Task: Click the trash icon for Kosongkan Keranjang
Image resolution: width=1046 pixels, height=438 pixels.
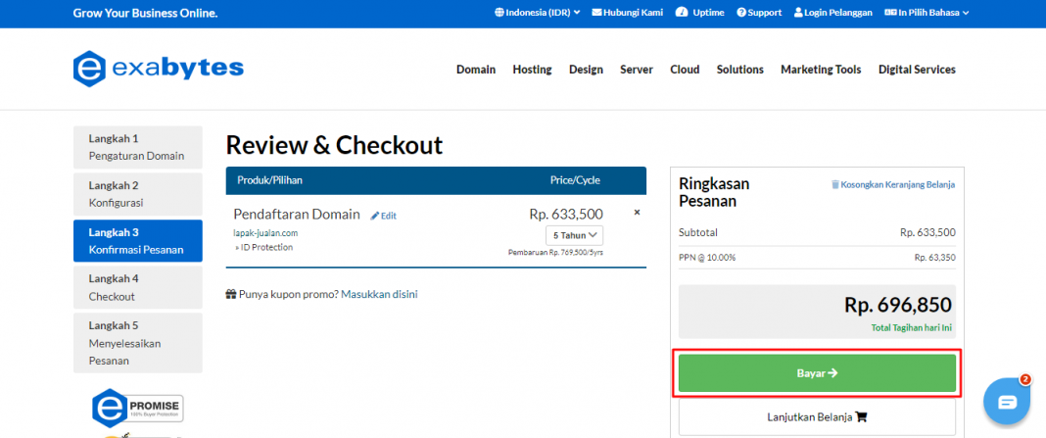Action: click(x=834, y=184)
